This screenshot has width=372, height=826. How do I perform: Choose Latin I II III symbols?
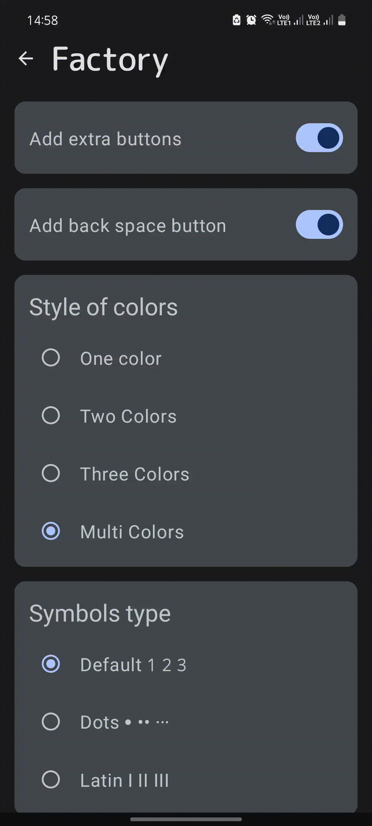point(51,780)
